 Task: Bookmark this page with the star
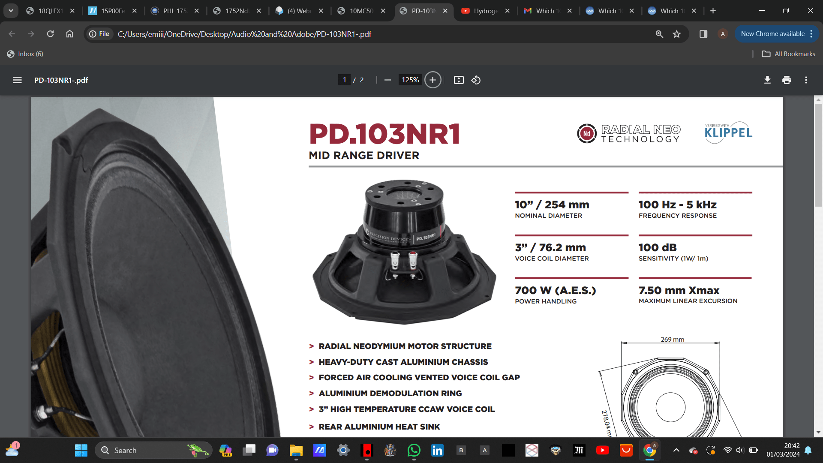[x=676, y=34]
